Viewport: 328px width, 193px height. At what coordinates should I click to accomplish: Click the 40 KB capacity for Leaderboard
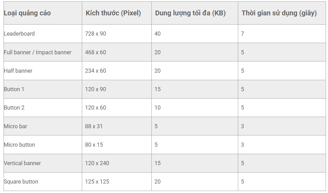158,34
